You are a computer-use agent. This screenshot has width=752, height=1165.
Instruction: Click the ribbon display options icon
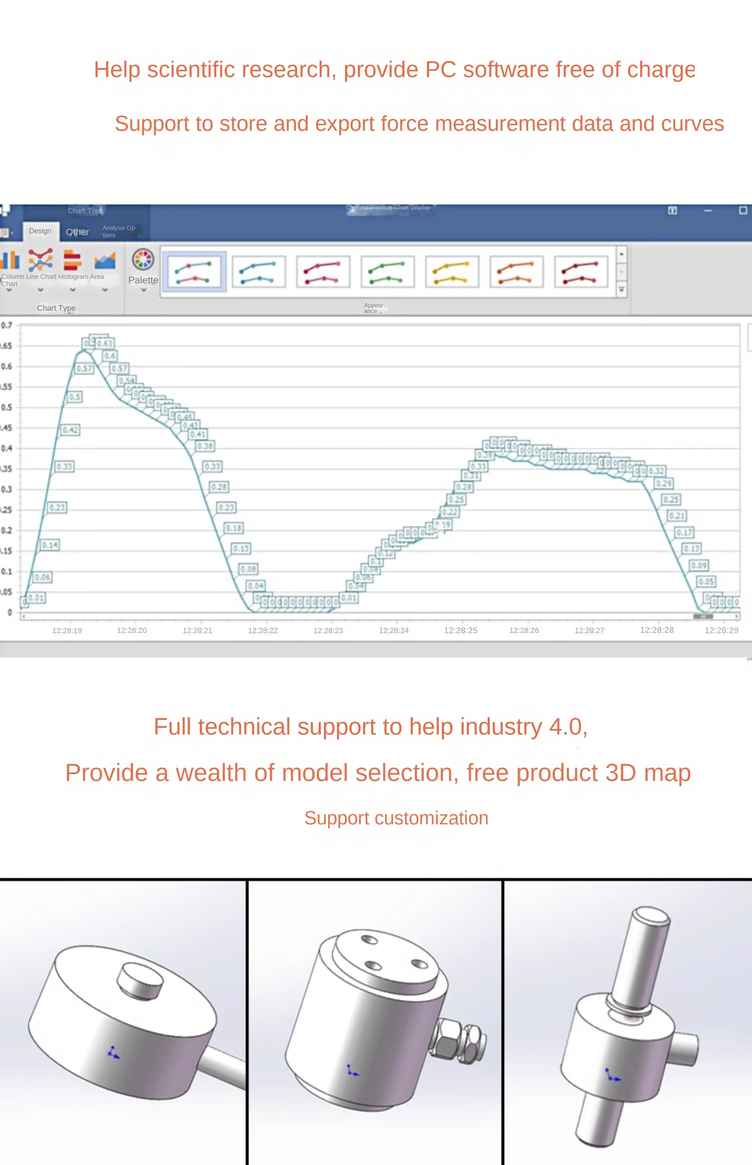(673, 211)
